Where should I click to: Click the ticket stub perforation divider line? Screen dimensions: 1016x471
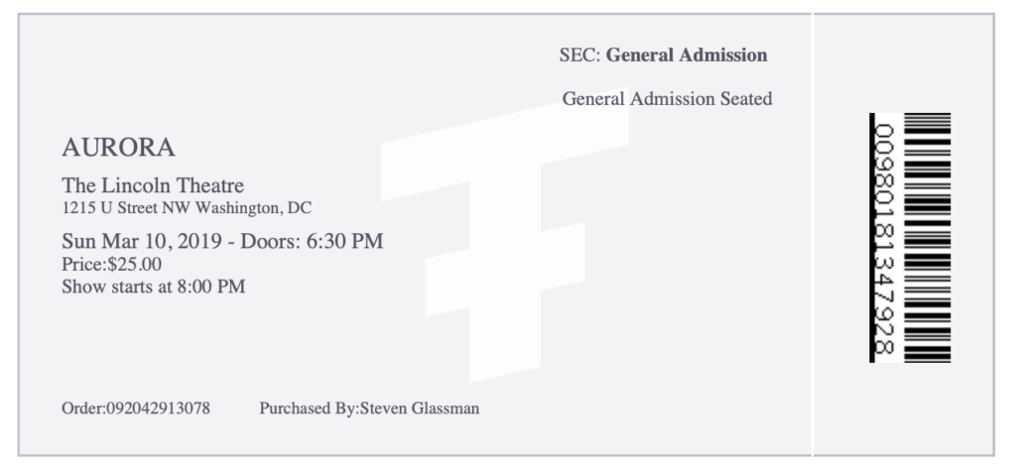click(x=813, y=235)
